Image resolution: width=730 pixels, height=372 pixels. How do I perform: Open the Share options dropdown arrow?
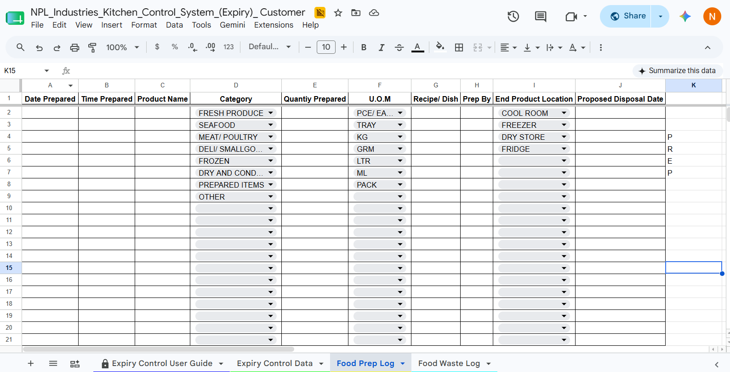tap(660, 16)
